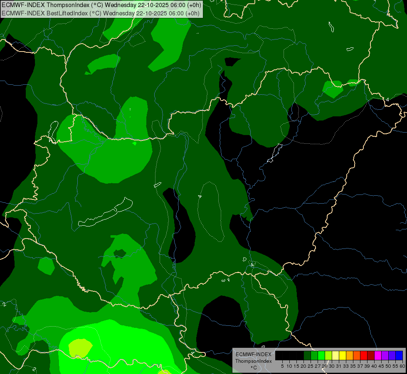Click the legend scale value 40
This screenshot has height=374, width=407.
tap(374, 366)
